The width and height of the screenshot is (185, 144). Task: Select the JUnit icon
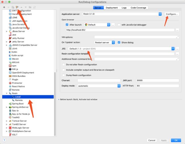[10, 49]
